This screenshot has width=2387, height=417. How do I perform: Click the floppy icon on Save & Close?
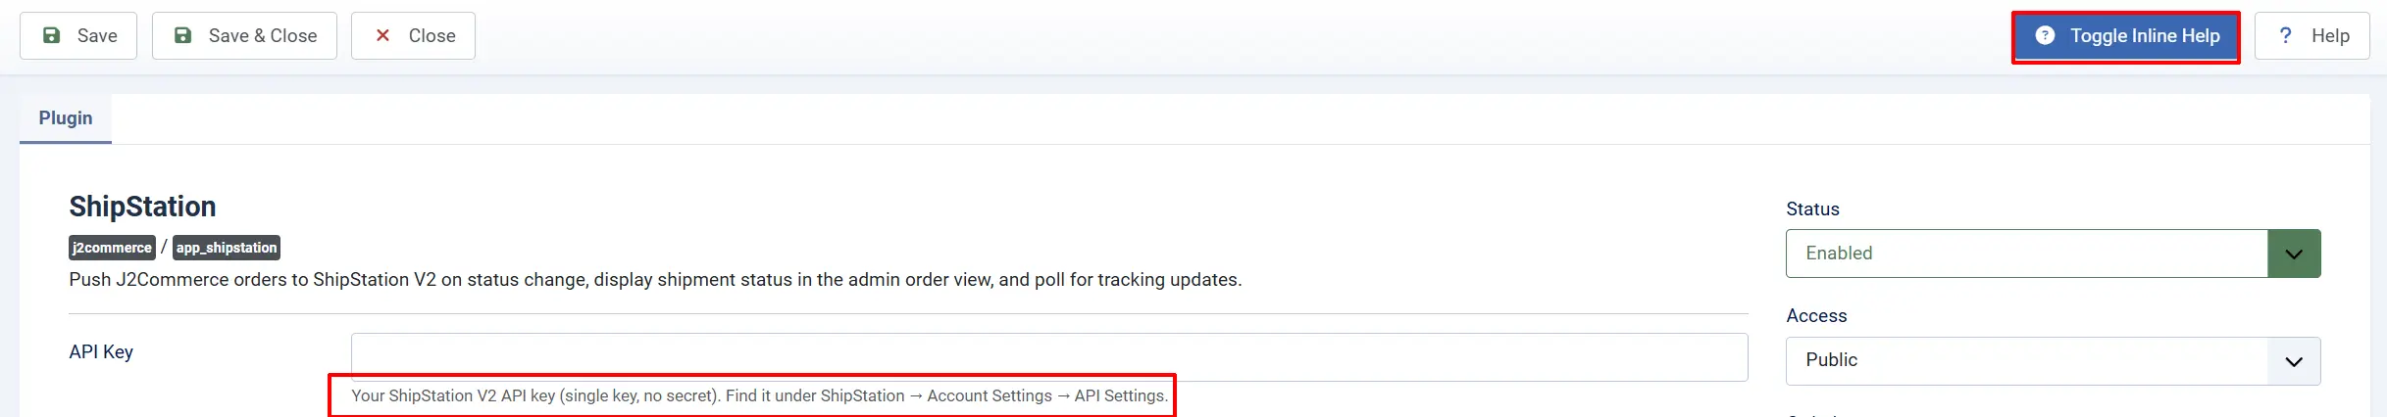click(x=182, y=35)
